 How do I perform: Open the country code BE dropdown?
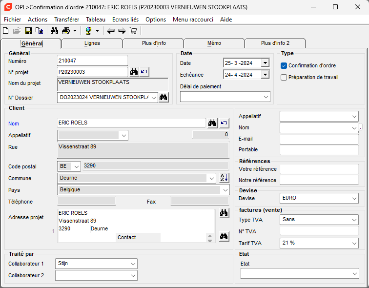(x=76, y=166)
